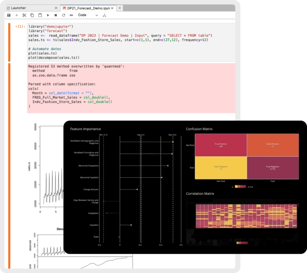The height and width of the screenshot is (273, 307).
Task: Click inside code cell [1] editor
Action: pos(131,42)
